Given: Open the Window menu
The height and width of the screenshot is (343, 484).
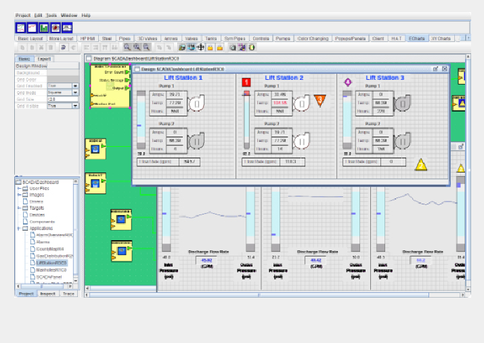Looking at the screenshot, I should [x=69, y=15].
